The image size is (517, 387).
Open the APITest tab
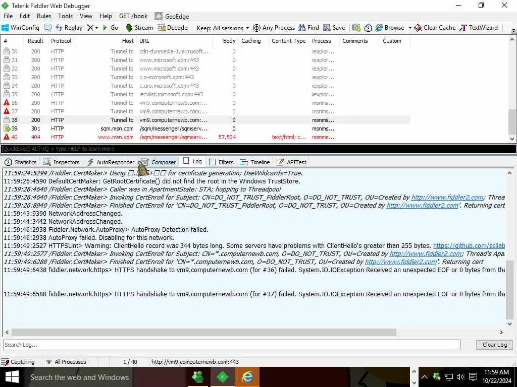tap(291, 162)
